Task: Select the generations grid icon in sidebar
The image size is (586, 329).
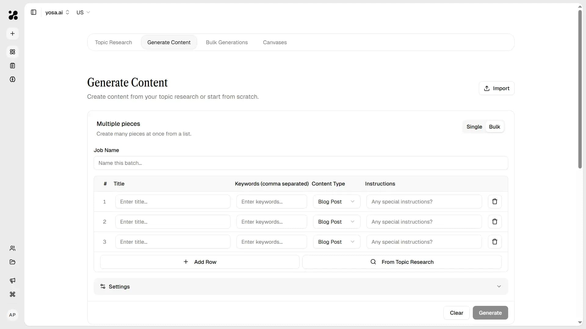Action: [12, 52]
